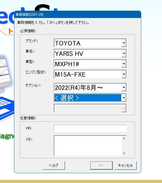This screenshot has height=183, width=162.
Task: Open the 車名 dropdown showing YARIS HV
Action: pyautogui.click(x=90, y=53)
